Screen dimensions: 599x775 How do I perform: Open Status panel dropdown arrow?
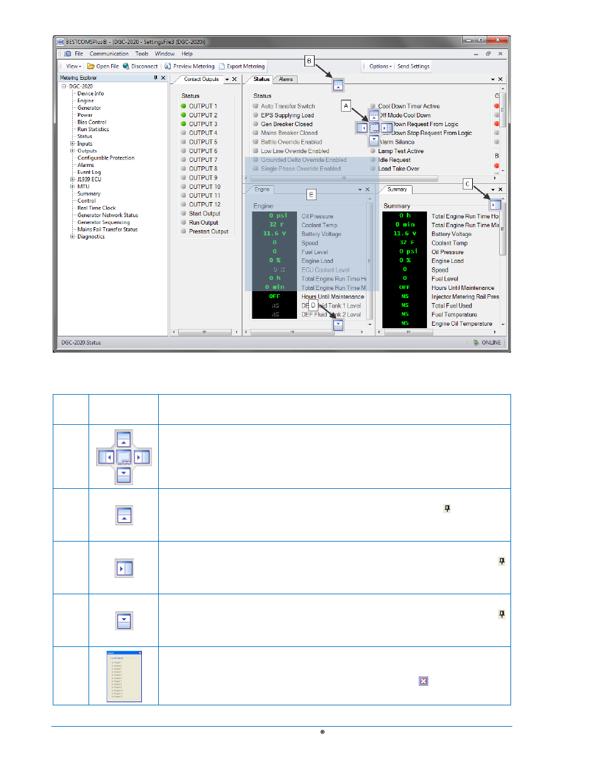493,79
